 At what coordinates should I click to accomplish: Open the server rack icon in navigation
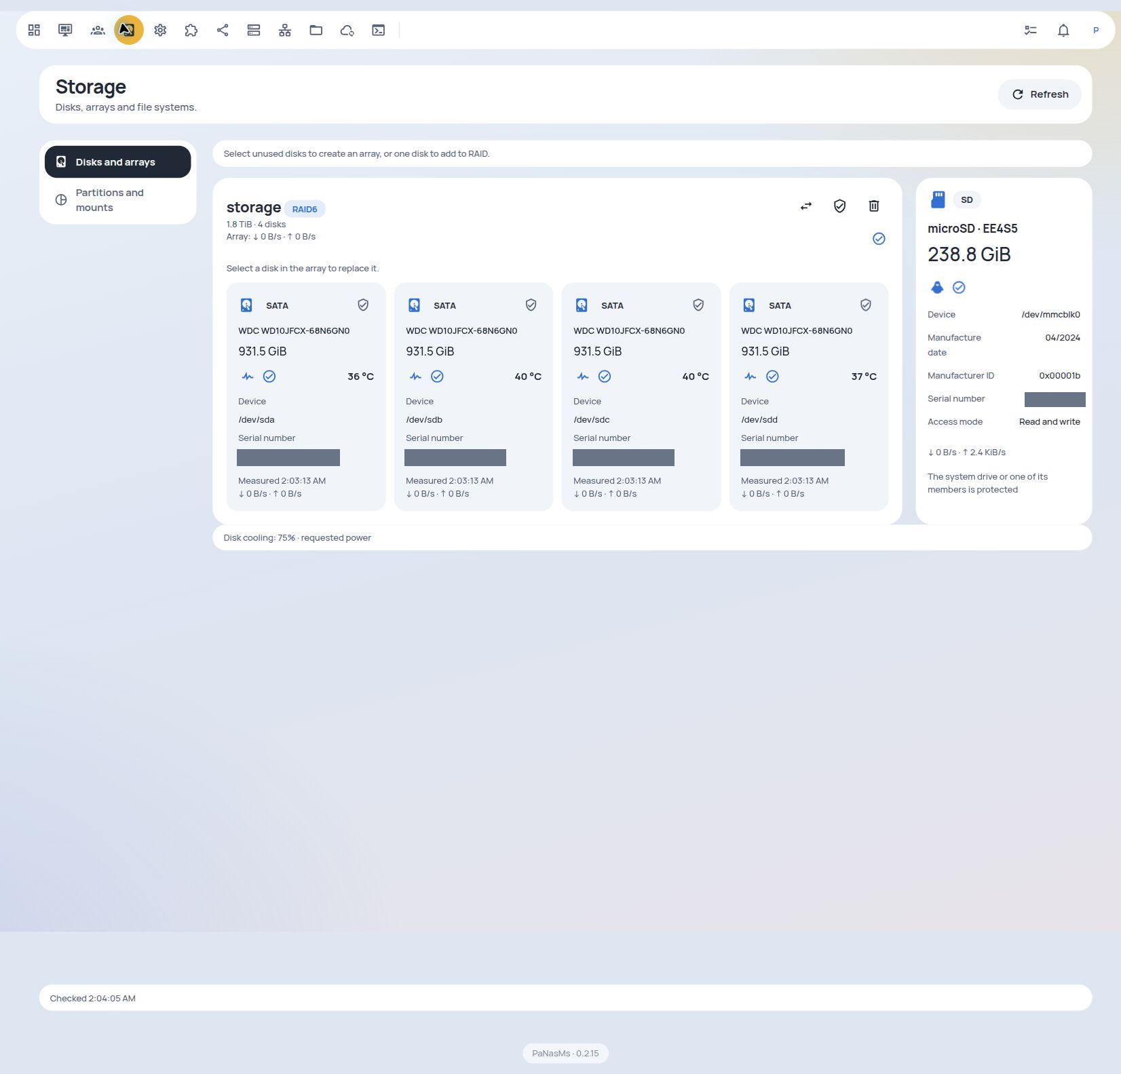tap(254, 30)
